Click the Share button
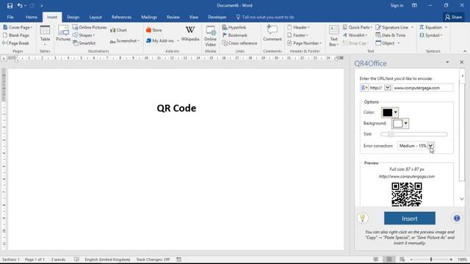The image size is (470, 264). tap(453, 17)
